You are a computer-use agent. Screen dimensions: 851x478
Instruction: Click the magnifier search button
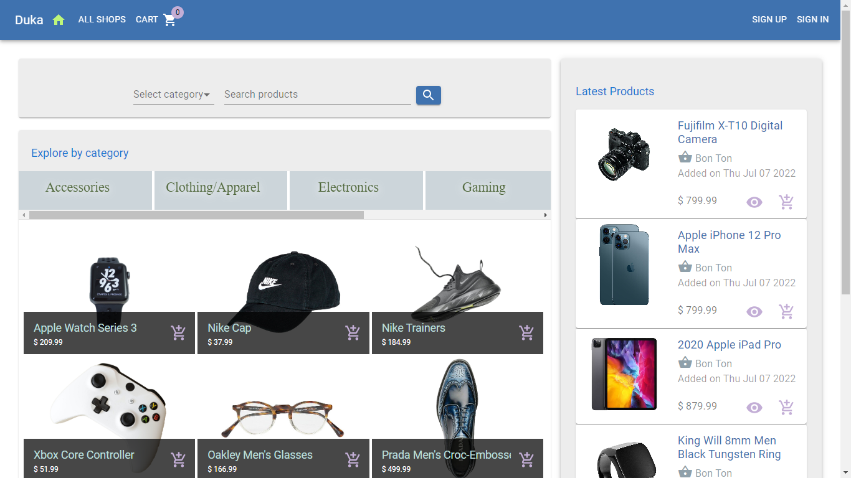coord(429,95)
